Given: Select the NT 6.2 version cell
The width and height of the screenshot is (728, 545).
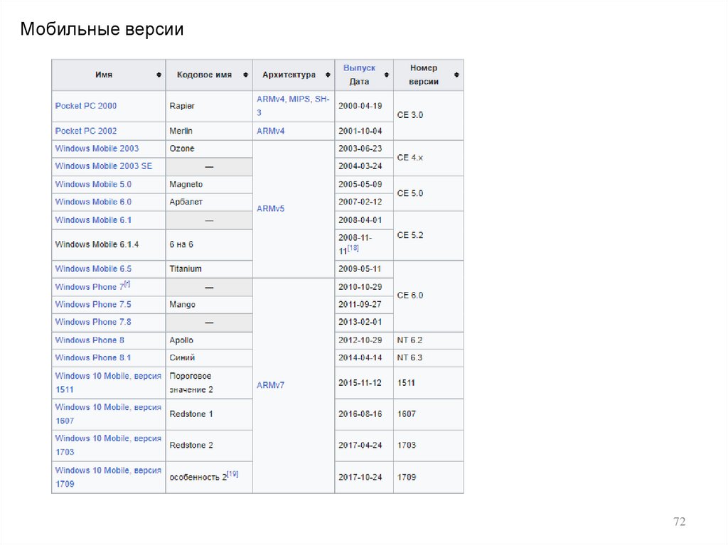Looking at the screenshot, I should point(429,341).
